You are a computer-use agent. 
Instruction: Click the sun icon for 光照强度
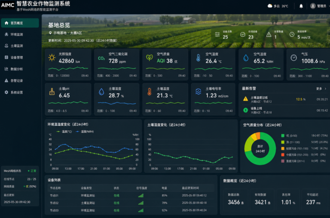point(52,58)
